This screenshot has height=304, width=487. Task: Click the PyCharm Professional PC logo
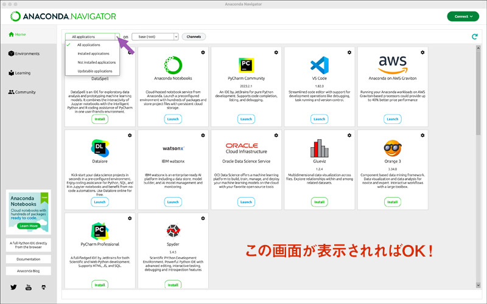(100, 231)
